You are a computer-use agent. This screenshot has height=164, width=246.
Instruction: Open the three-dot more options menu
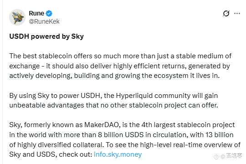point(237,14)
